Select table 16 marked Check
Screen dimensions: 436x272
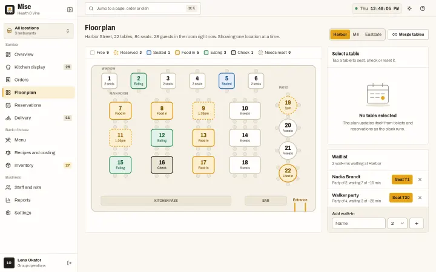point(162,165)
